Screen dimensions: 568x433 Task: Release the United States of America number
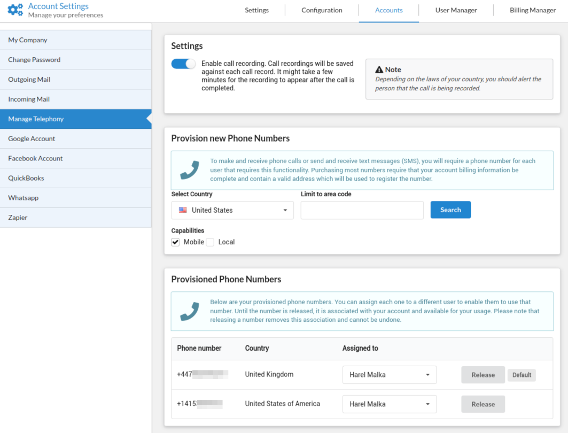483,404
